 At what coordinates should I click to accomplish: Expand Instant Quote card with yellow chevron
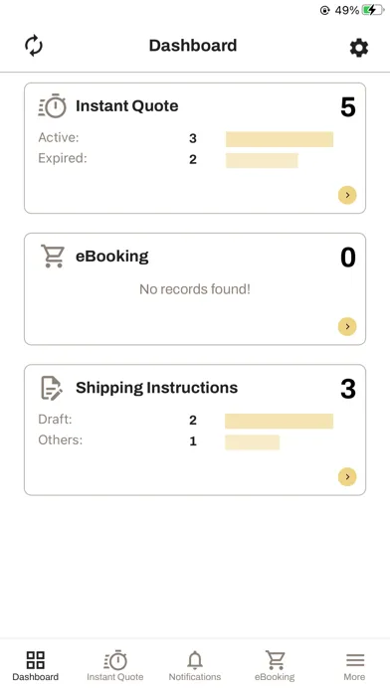tap(347, 195)
